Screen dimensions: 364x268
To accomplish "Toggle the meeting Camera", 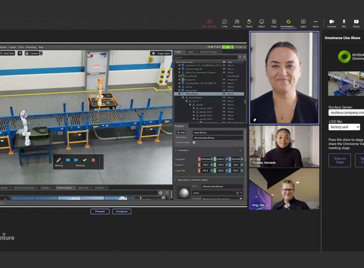I will click(x=332, y=23).
